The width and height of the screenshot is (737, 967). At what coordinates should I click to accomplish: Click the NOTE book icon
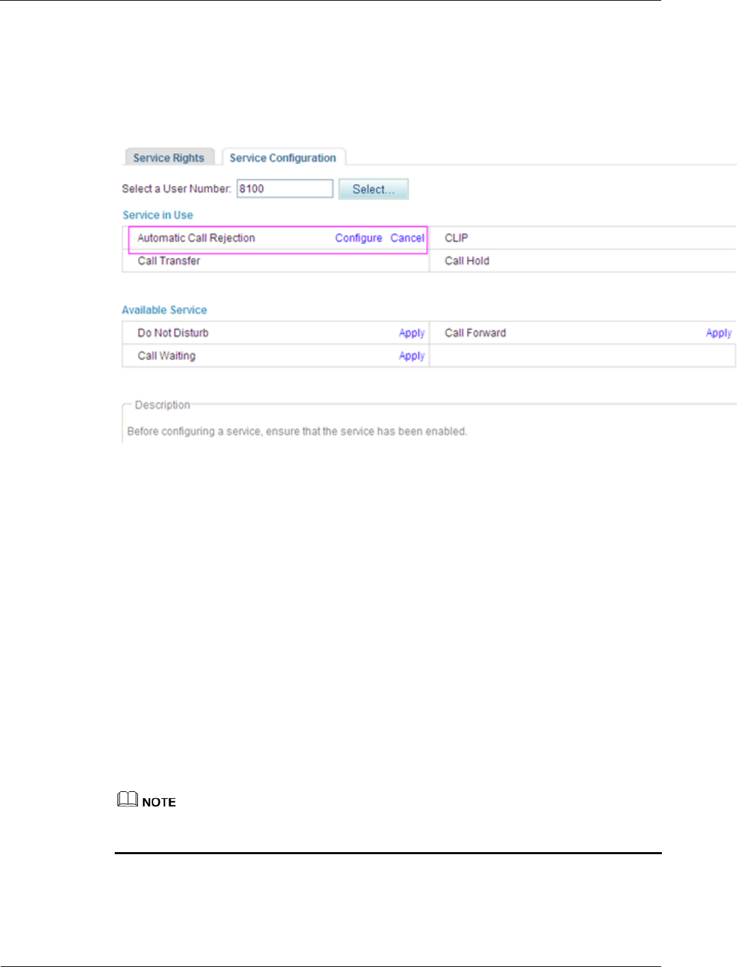pos(128,799)
